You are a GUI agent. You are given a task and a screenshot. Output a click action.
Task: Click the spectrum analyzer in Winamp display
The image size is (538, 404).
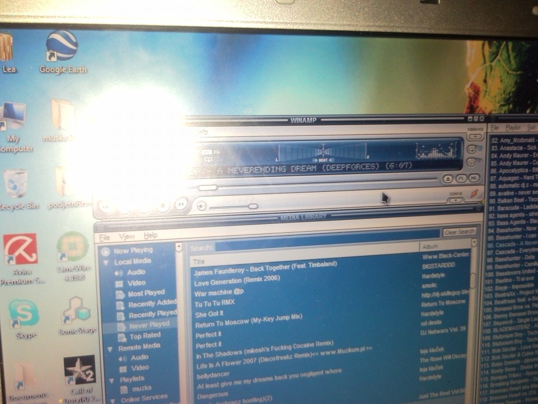click(436, 151)
